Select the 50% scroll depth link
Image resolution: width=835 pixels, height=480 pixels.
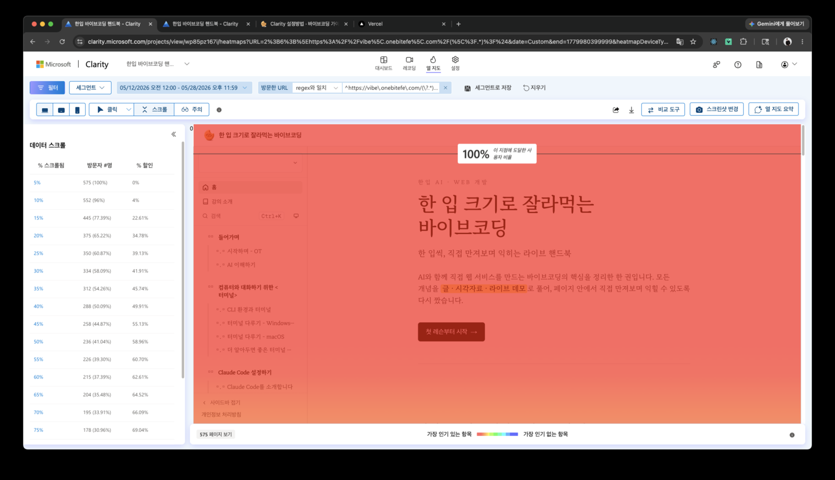pos(39,342)
